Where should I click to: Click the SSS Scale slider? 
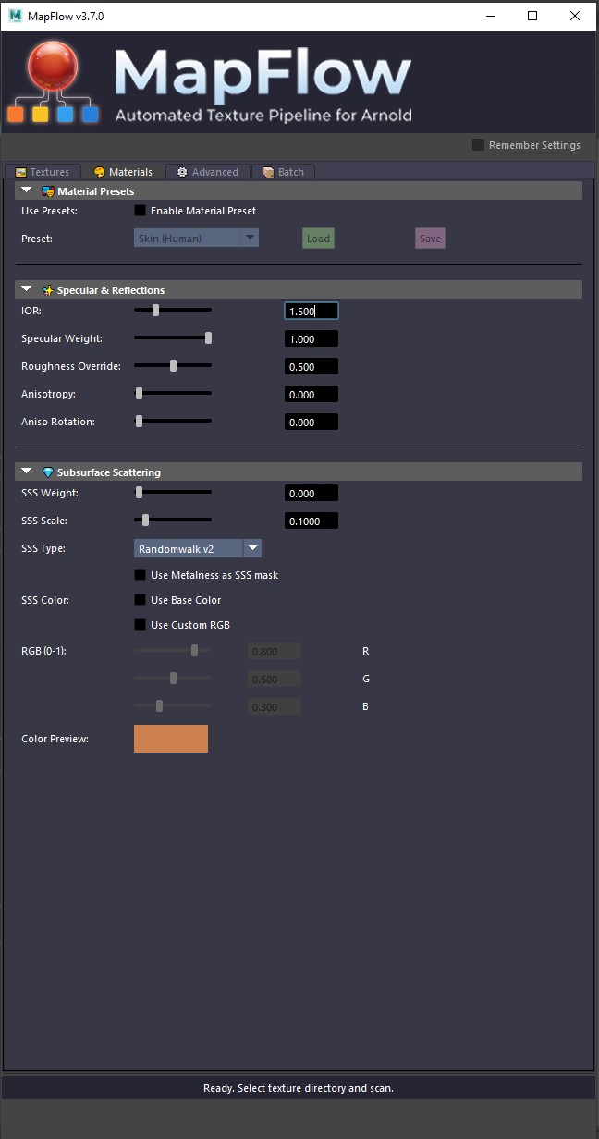[173, 521]
